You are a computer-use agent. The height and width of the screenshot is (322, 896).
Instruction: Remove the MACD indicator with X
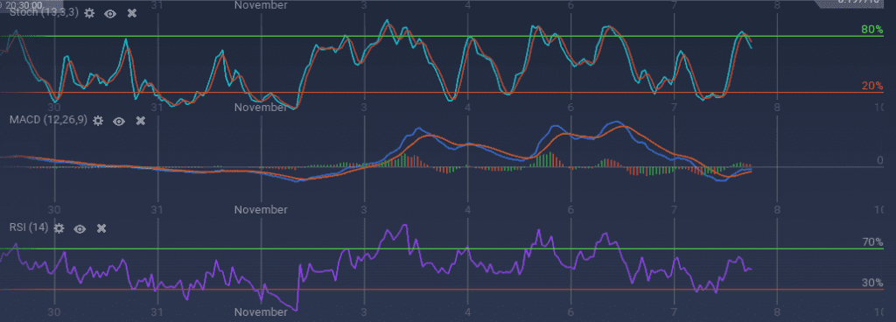(x=141, y=121)
